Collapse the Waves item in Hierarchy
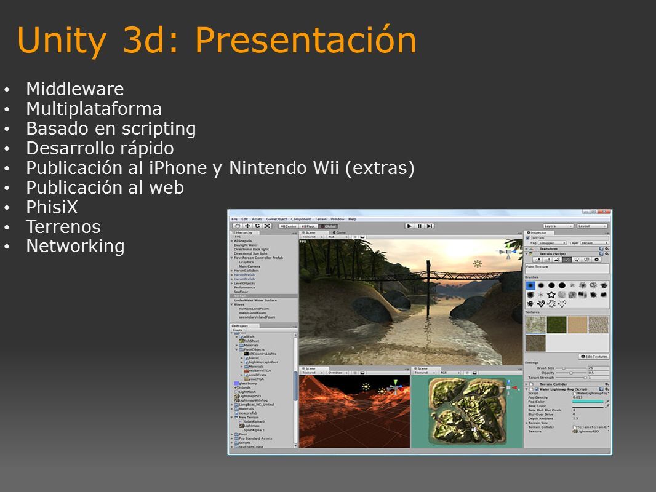 pyautogui.click(x=231, y=304)
